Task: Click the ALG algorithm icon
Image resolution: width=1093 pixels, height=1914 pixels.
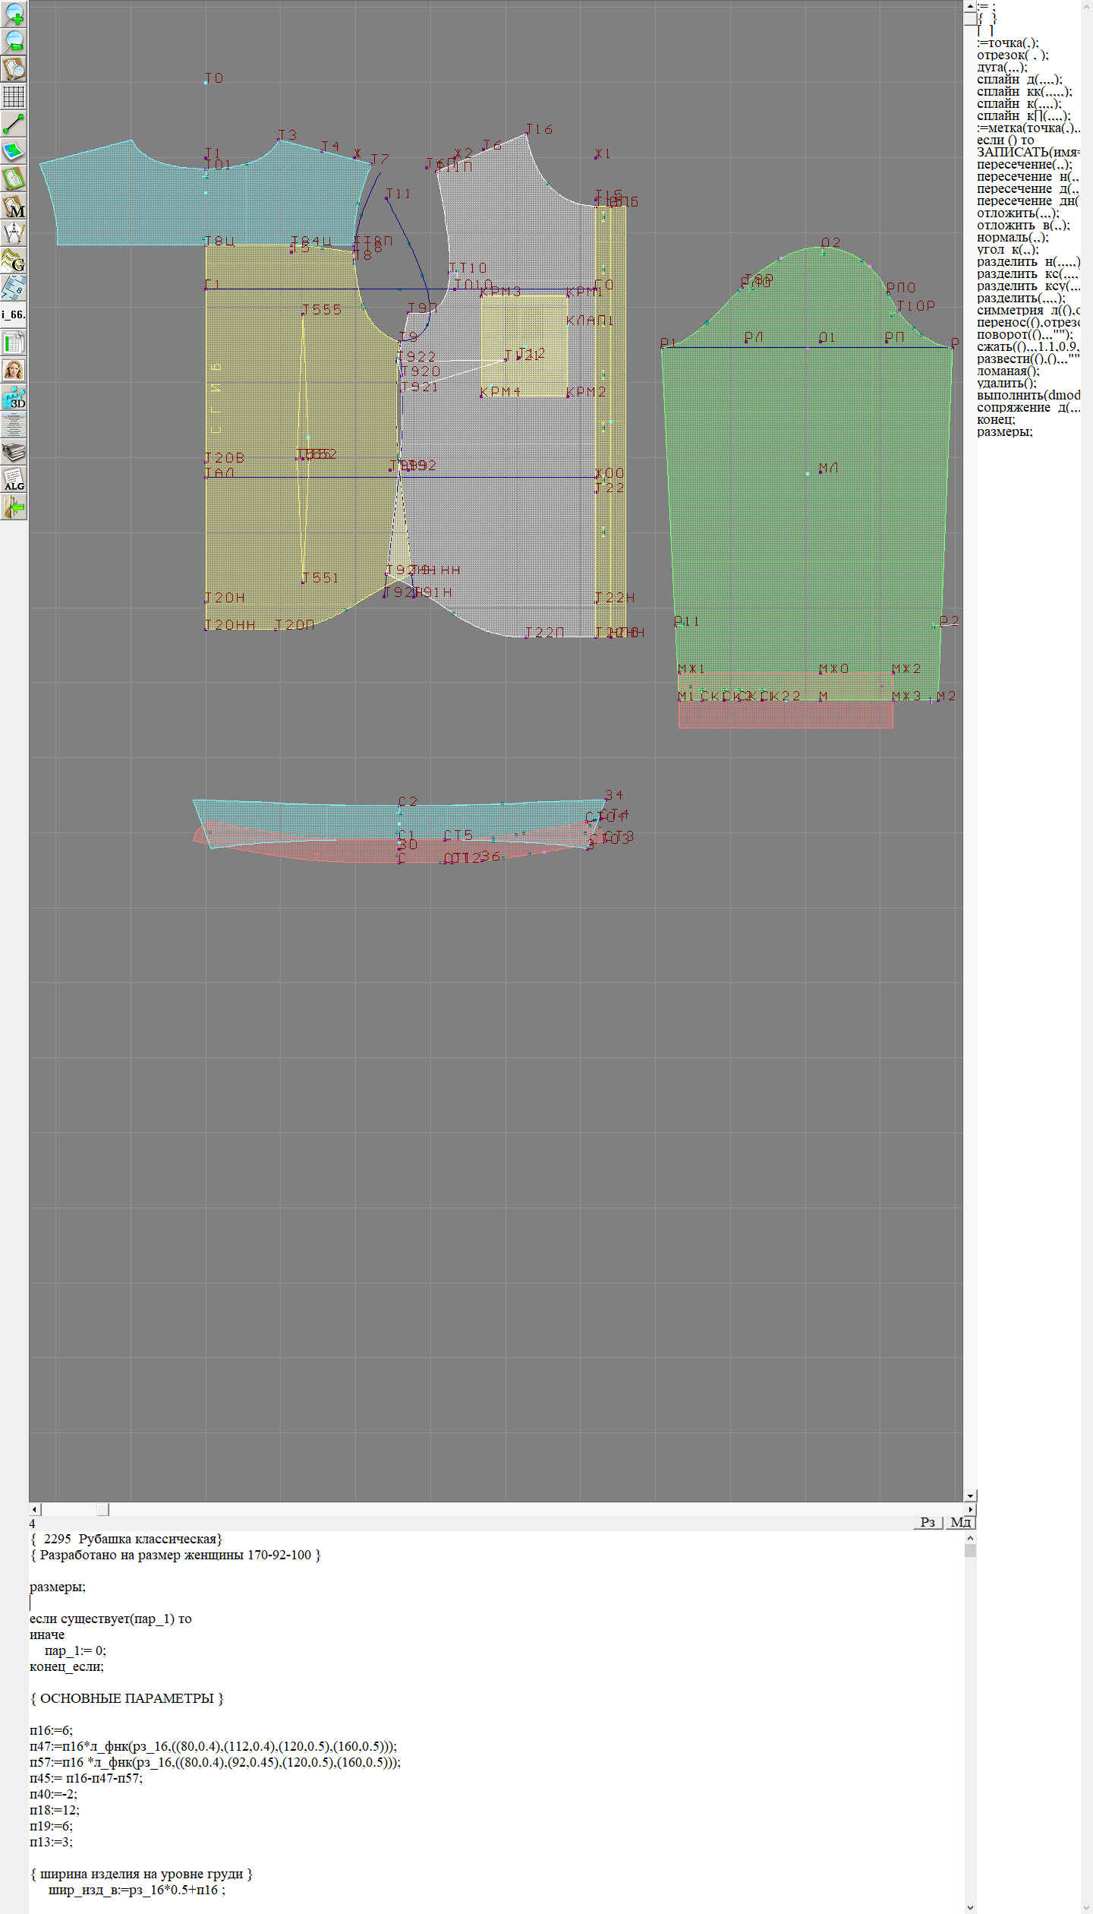Action: click(14, 479)
